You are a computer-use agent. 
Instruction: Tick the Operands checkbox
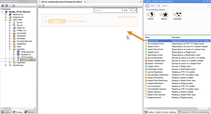tap(175, 15)
